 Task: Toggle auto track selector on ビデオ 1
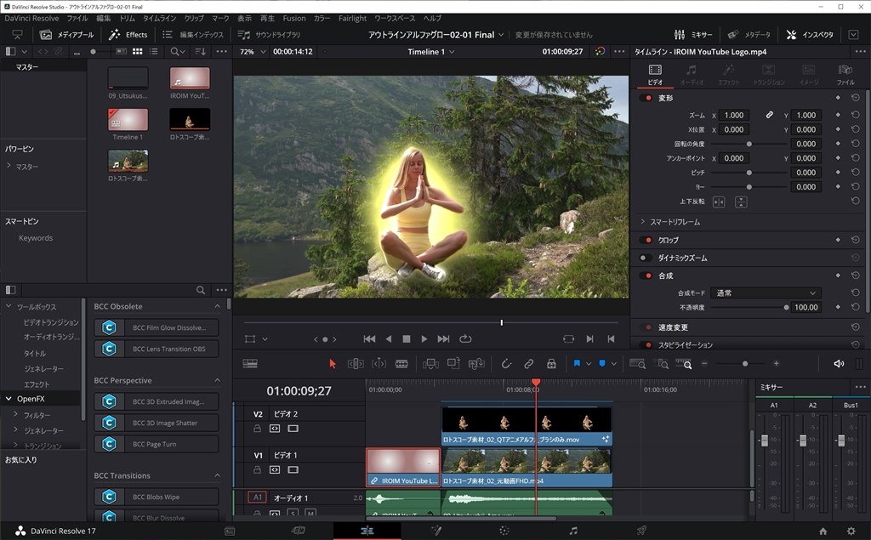(x=275, y=469)
